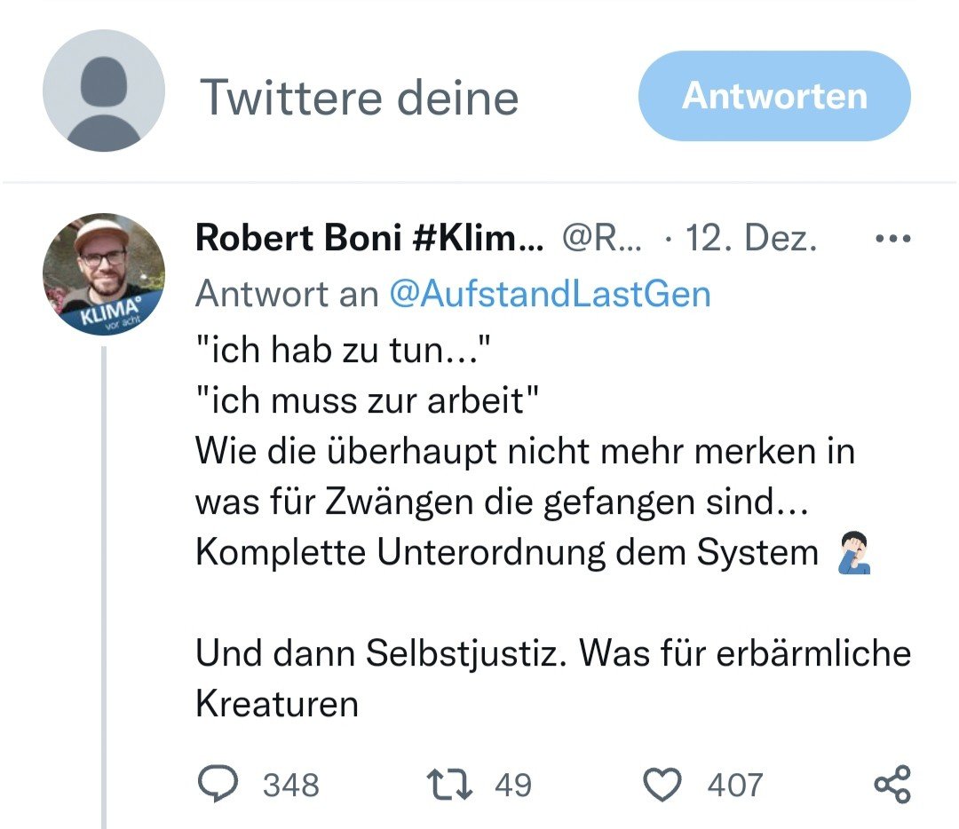Follow the @AufstandLastGen mention link

coord(551,294)
